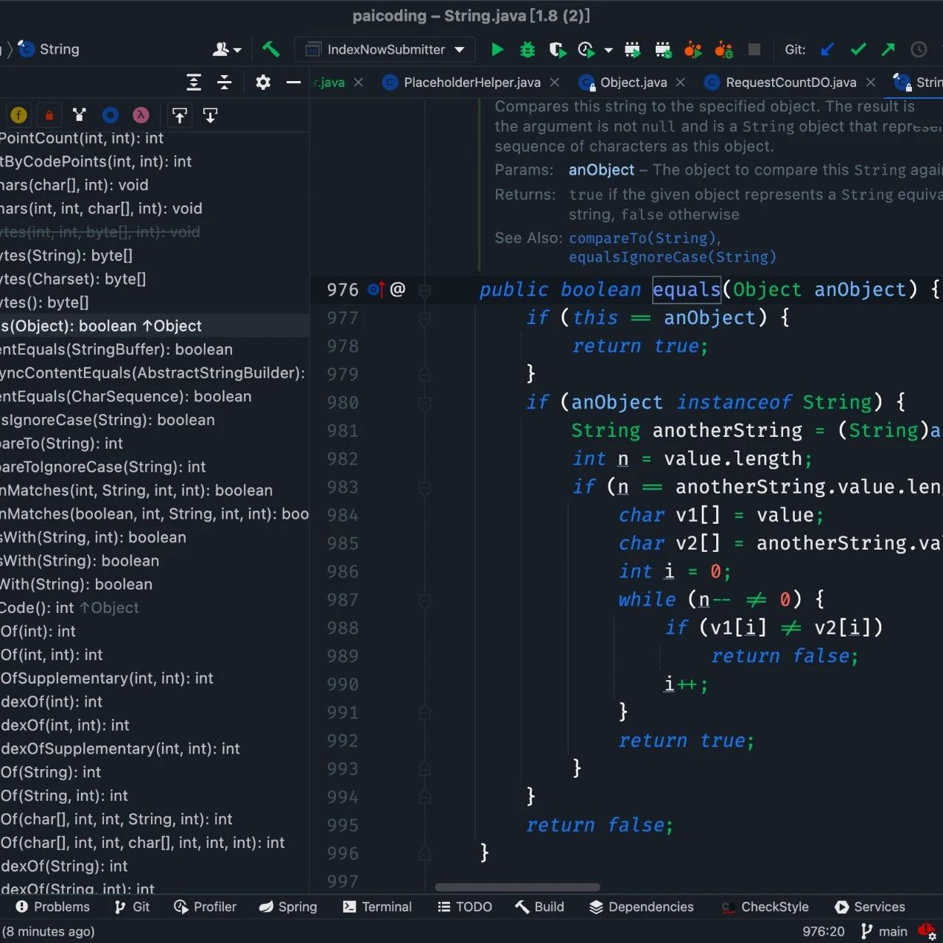Click the Profile run icon with clock
This screenshot has height=943, width=943.
click(x=586, y=49)
